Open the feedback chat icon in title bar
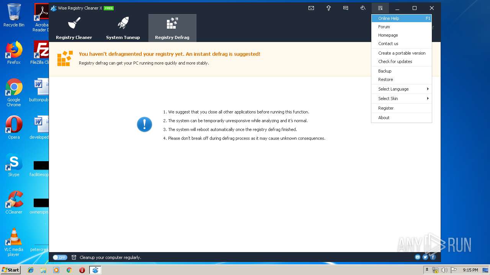490x275 pixels. click(x=346, y=8)
